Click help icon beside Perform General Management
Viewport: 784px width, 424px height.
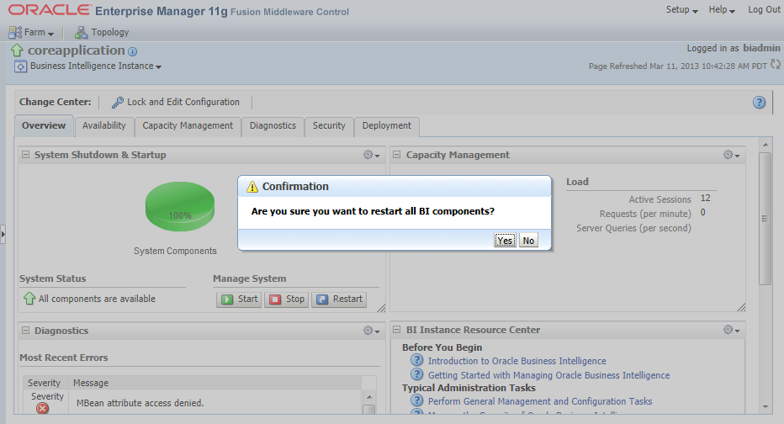(x=416, y=400)
